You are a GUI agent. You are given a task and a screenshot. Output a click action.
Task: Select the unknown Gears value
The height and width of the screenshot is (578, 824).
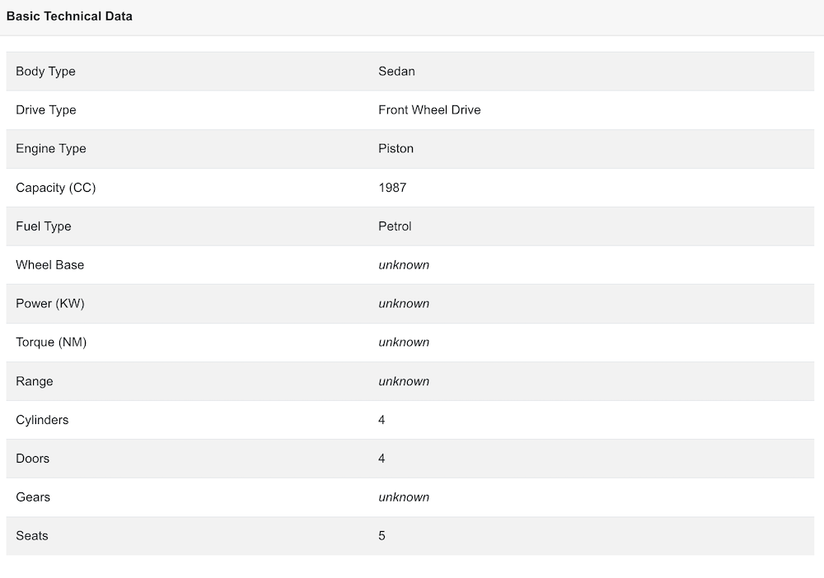(x=404, y=497)
